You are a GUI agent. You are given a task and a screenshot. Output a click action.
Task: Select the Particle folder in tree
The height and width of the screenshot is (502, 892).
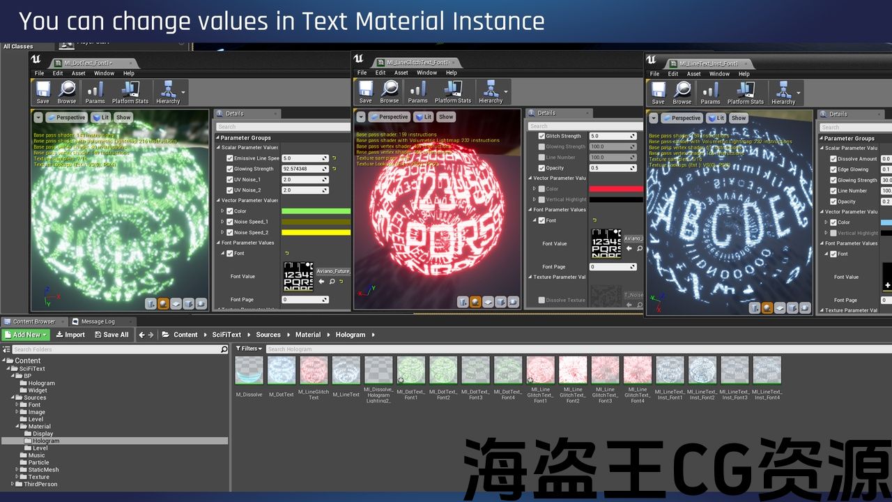pos(38,462)
